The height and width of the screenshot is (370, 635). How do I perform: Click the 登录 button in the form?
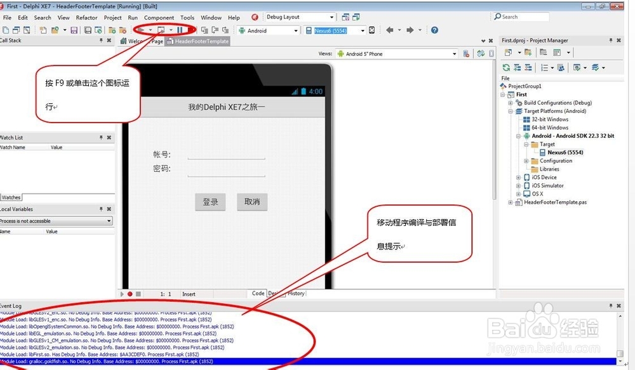[x=210, y=202]
